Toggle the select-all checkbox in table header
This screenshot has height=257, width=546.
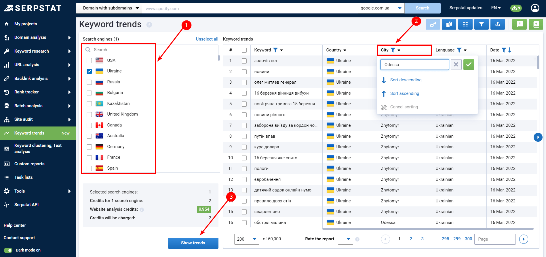point(244,50)
